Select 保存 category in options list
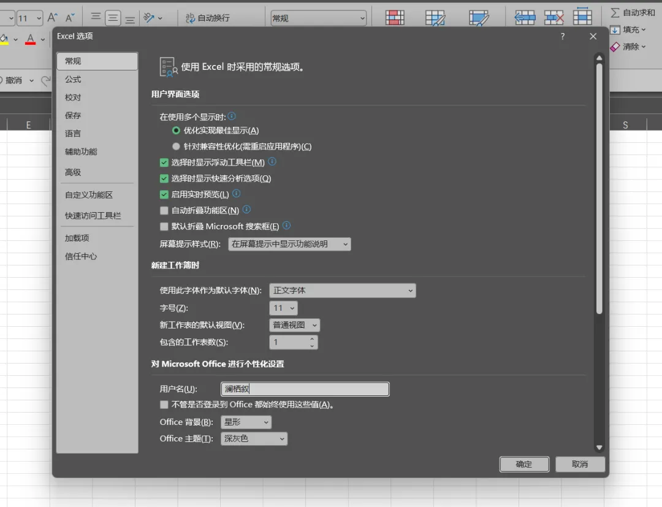This screenshot has width=662, height=507. (x=97, y=116)
